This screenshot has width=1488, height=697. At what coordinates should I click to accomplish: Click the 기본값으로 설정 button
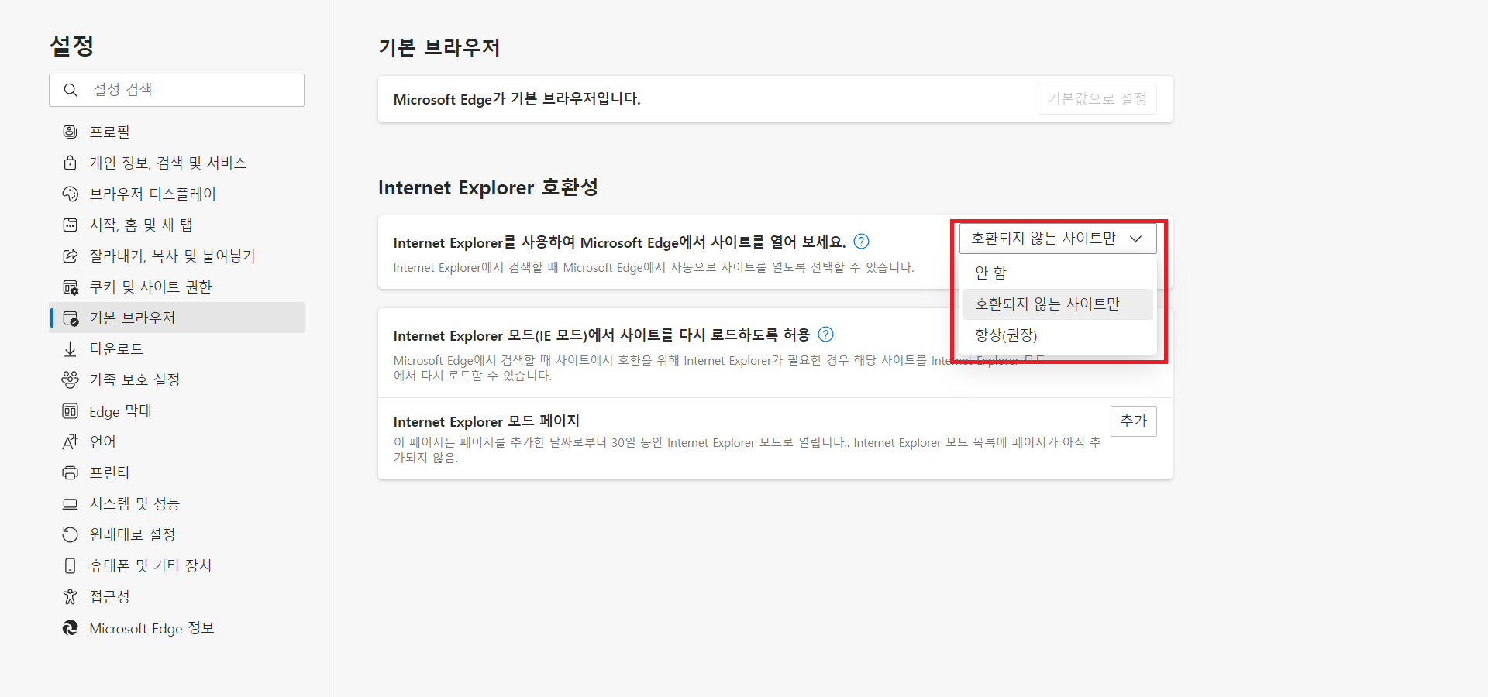pyautogui.click(x=1097, y=99)
